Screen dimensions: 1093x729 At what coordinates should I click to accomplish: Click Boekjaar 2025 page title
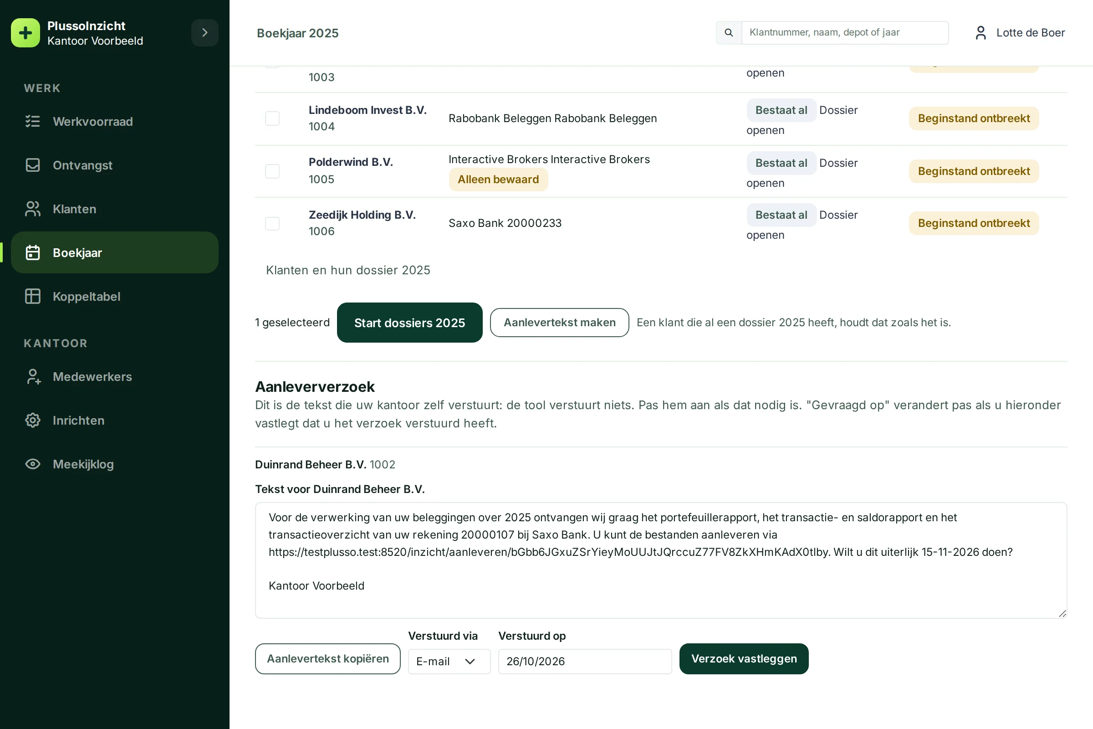[297, 33]
